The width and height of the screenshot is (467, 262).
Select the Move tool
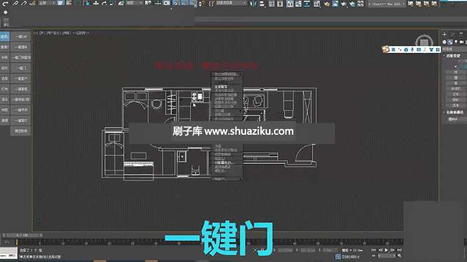point(96,3)
